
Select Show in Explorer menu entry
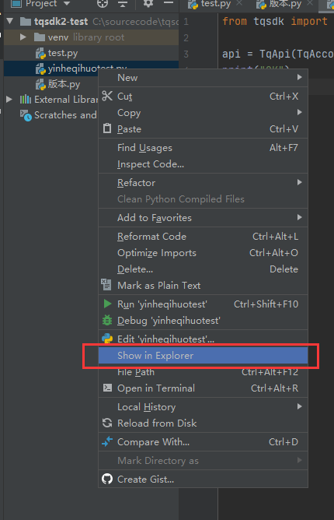[x=203, y=355]
